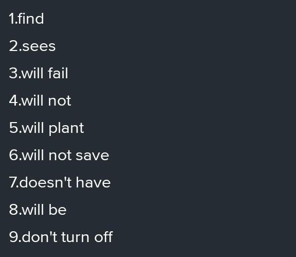Click the word "not" in line four
Viewport: 296px width, 257px height.
point(60,101)
